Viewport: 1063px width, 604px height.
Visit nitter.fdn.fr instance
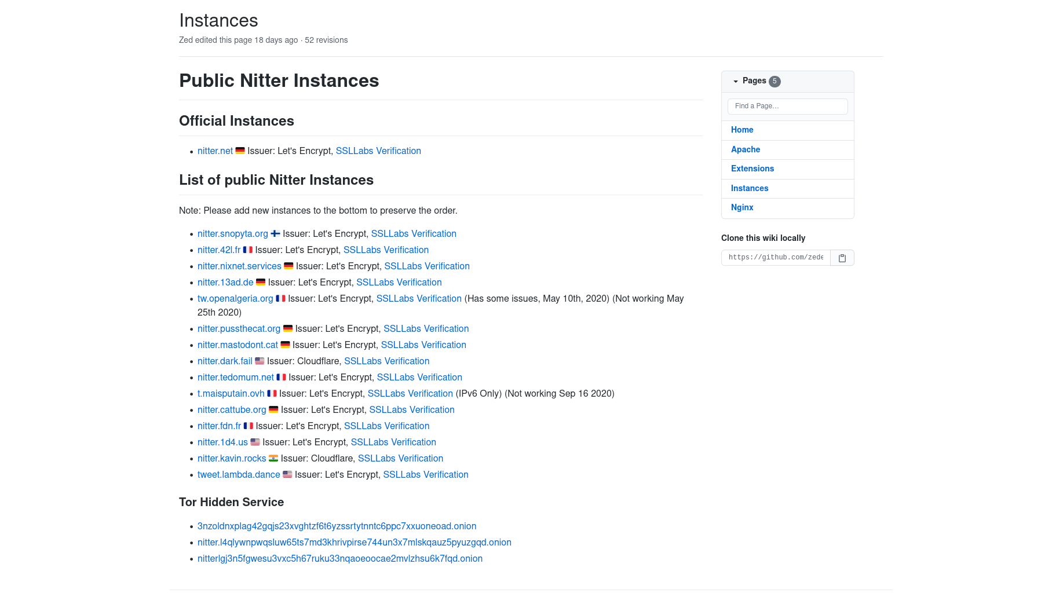click(x=219, y=426)
